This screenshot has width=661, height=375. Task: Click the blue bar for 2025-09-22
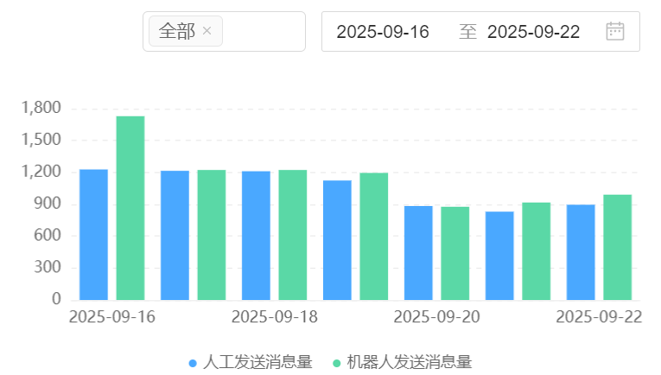coord(581,252)
